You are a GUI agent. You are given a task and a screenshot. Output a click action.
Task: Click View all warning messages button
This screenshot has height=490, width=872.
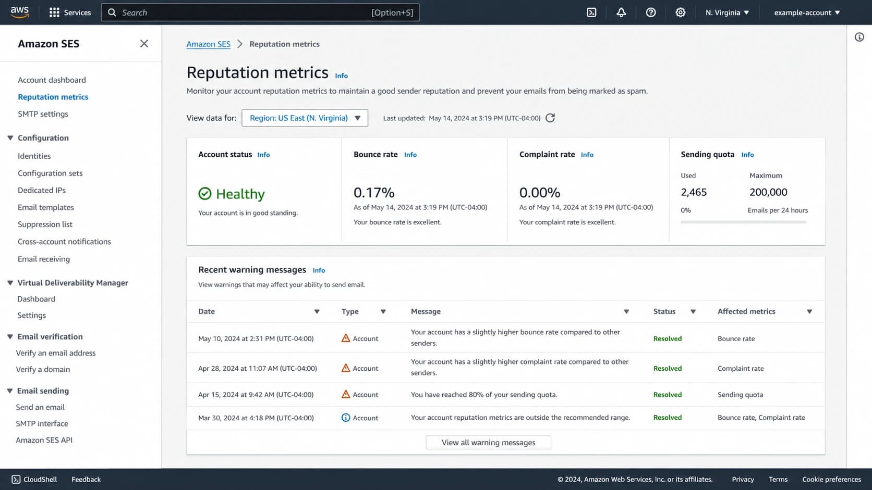tap(488, 443)
